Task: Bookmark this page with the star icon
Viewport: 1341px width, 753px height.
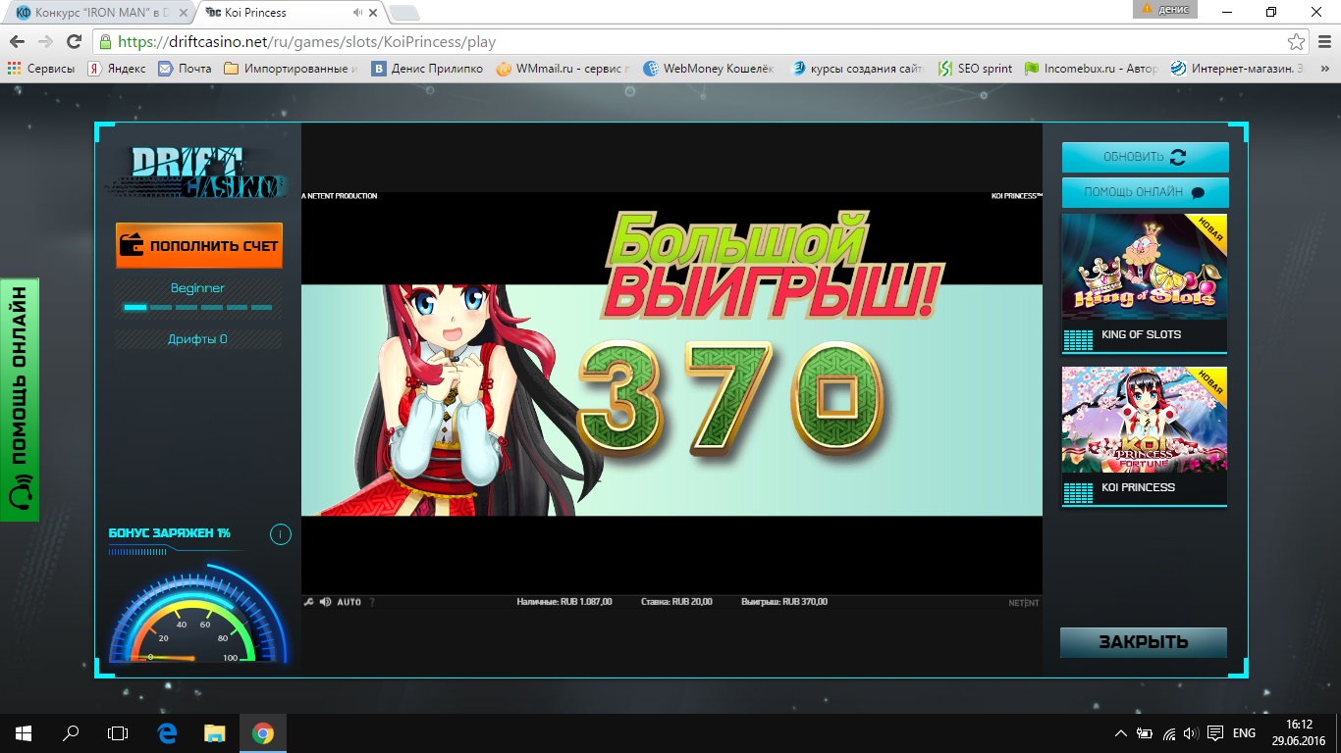Action: [x=1297, y=42]
